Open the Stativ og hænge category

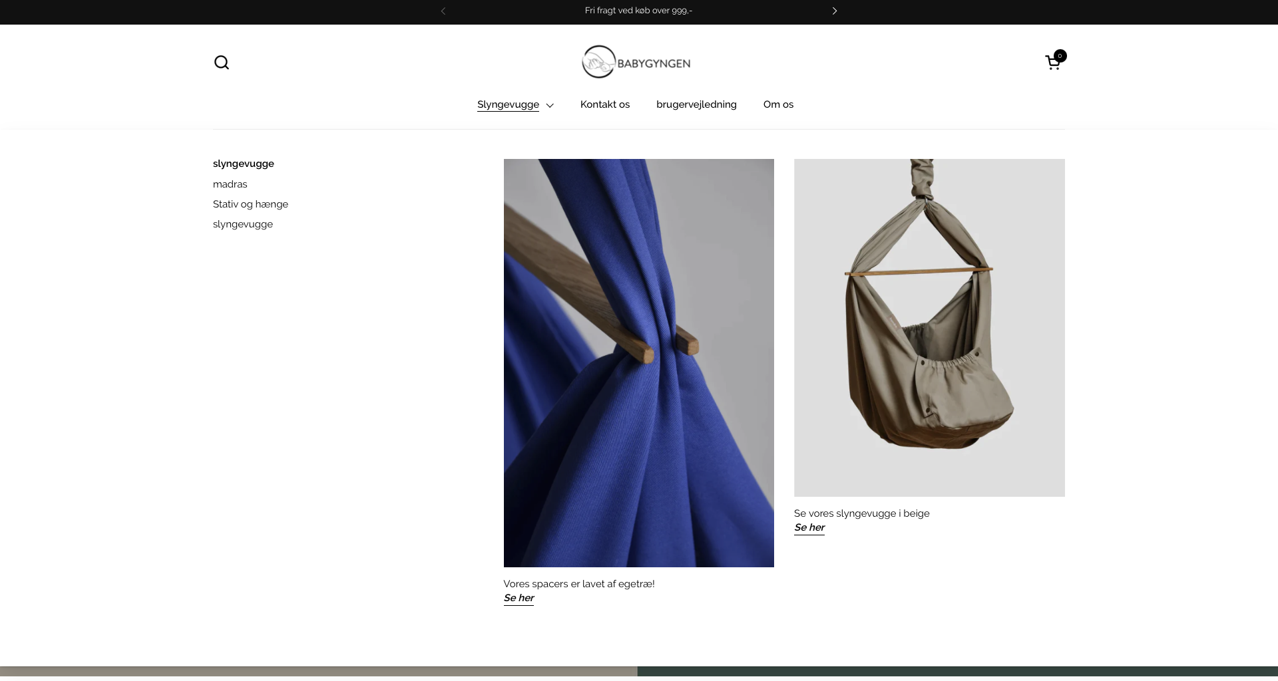pyautogui.click(x=250, y=204)
